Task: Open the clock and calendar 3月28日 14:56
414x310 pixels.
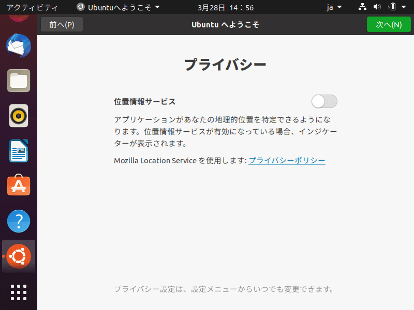Action: (226, 8)
